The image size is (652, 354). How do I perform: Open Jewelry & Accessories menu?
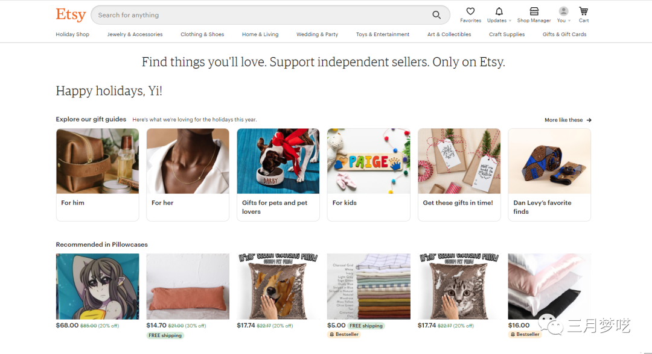tap(135, 34)
